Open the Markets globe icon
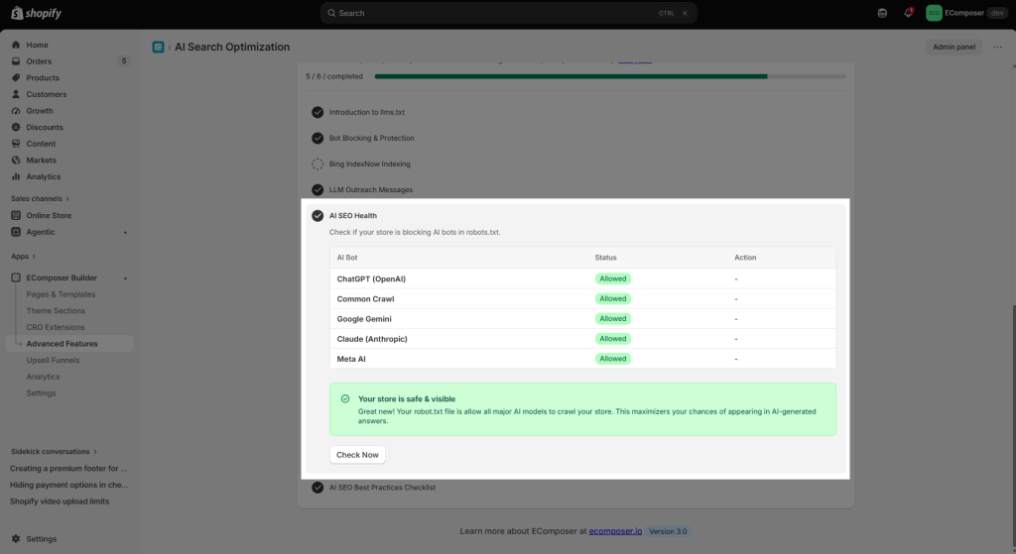The width and height of the screenshot is (1016, 554). pos(16,160)
